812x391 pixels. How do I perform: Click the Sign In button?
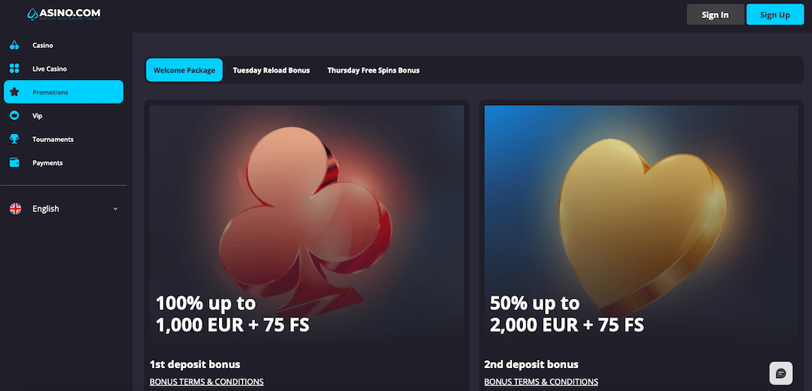coord(715,15)
